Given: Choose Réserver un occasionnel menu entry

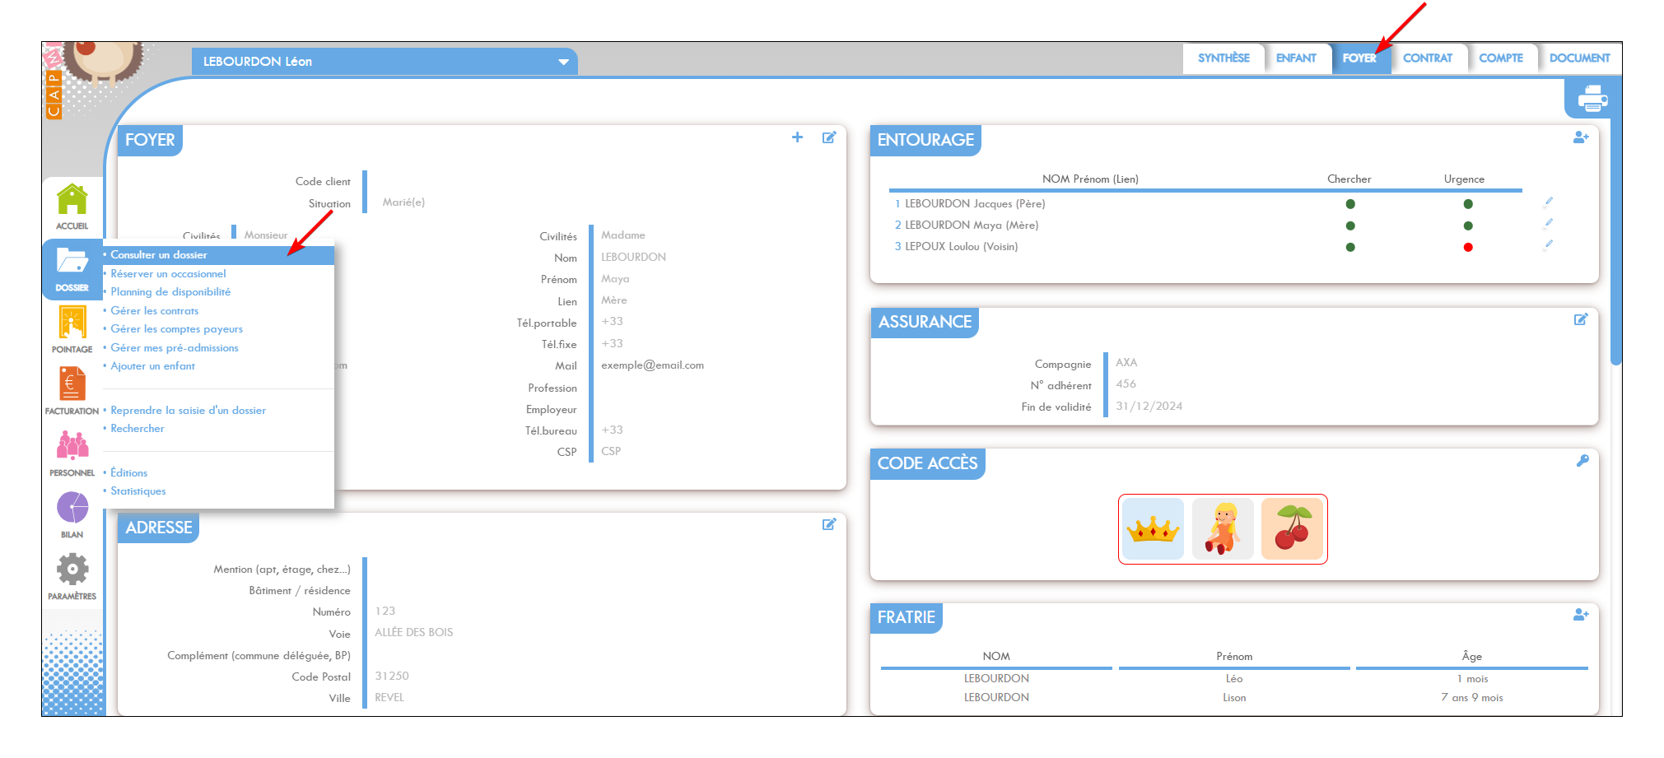Looking at the screenshot, I should click(x=168, y=274).
